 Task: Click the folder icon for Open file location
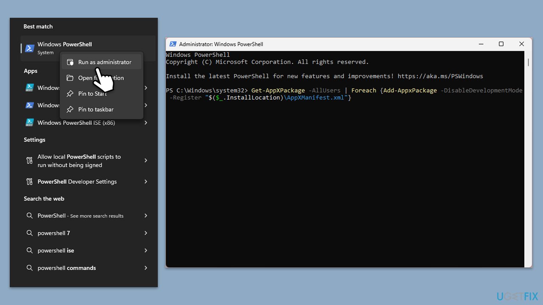click(x=70, y=78)
